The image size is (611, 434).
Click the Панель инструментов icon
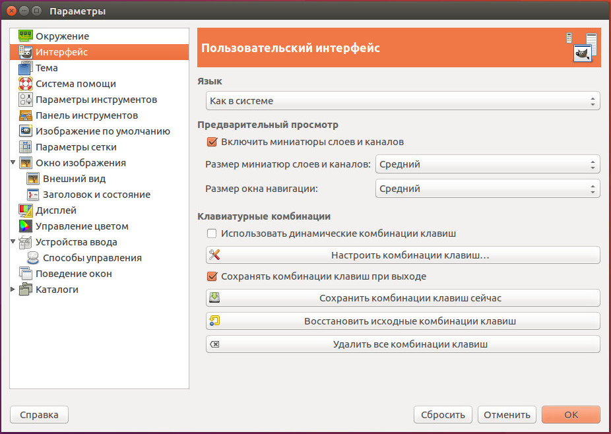click(x=26, y=115)
